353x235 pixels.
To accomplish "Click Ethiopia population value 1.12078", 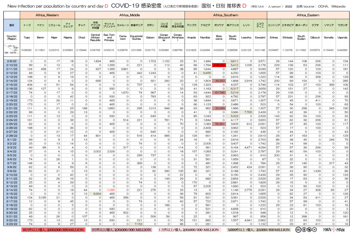I will pos(287,51).
